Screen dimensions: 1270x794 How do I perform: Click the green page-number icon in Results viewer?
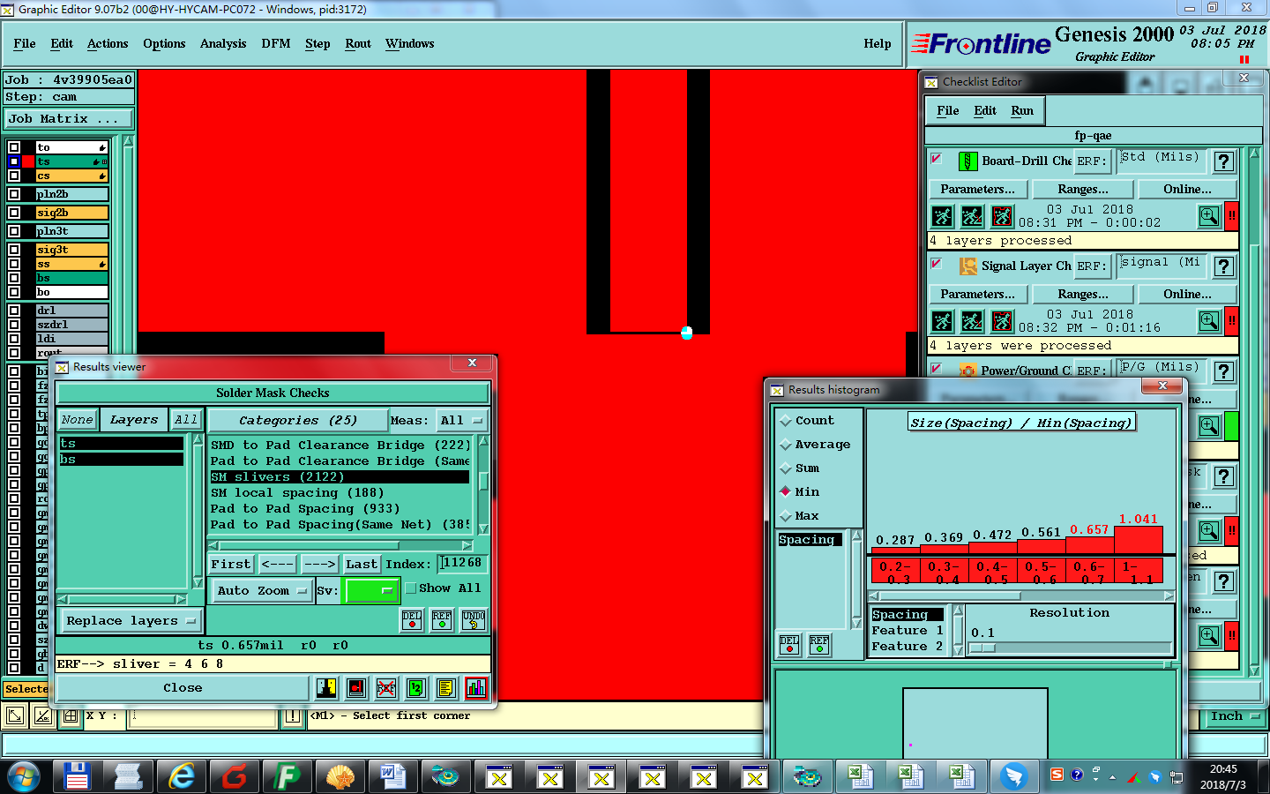[416, 688]
